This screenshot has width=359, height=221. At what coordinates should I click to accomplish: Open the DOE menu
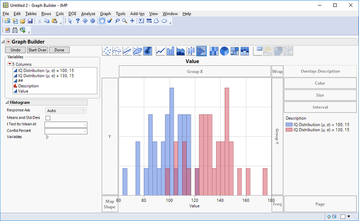coord(72,14)
